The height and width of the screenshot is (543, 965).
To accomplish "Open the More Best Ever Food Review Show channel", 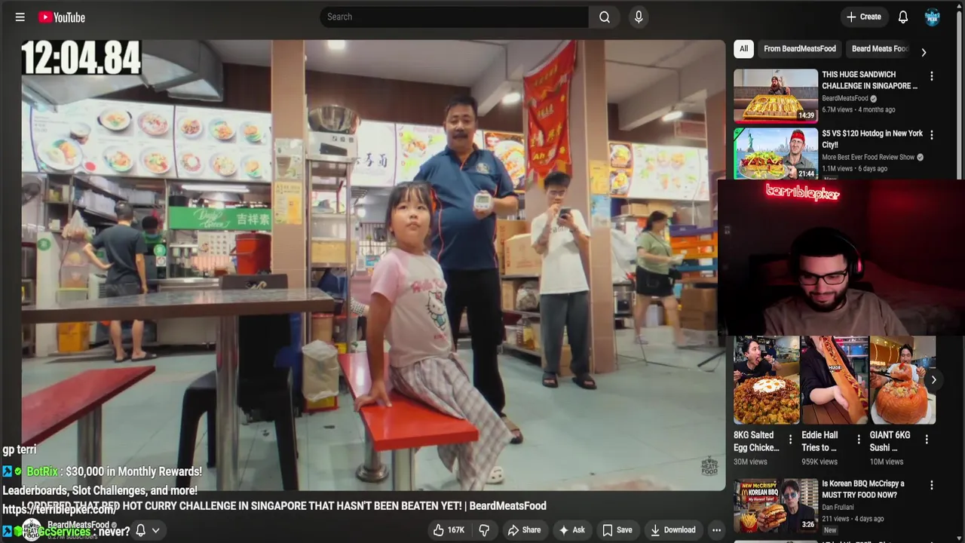I will point(868,157).
